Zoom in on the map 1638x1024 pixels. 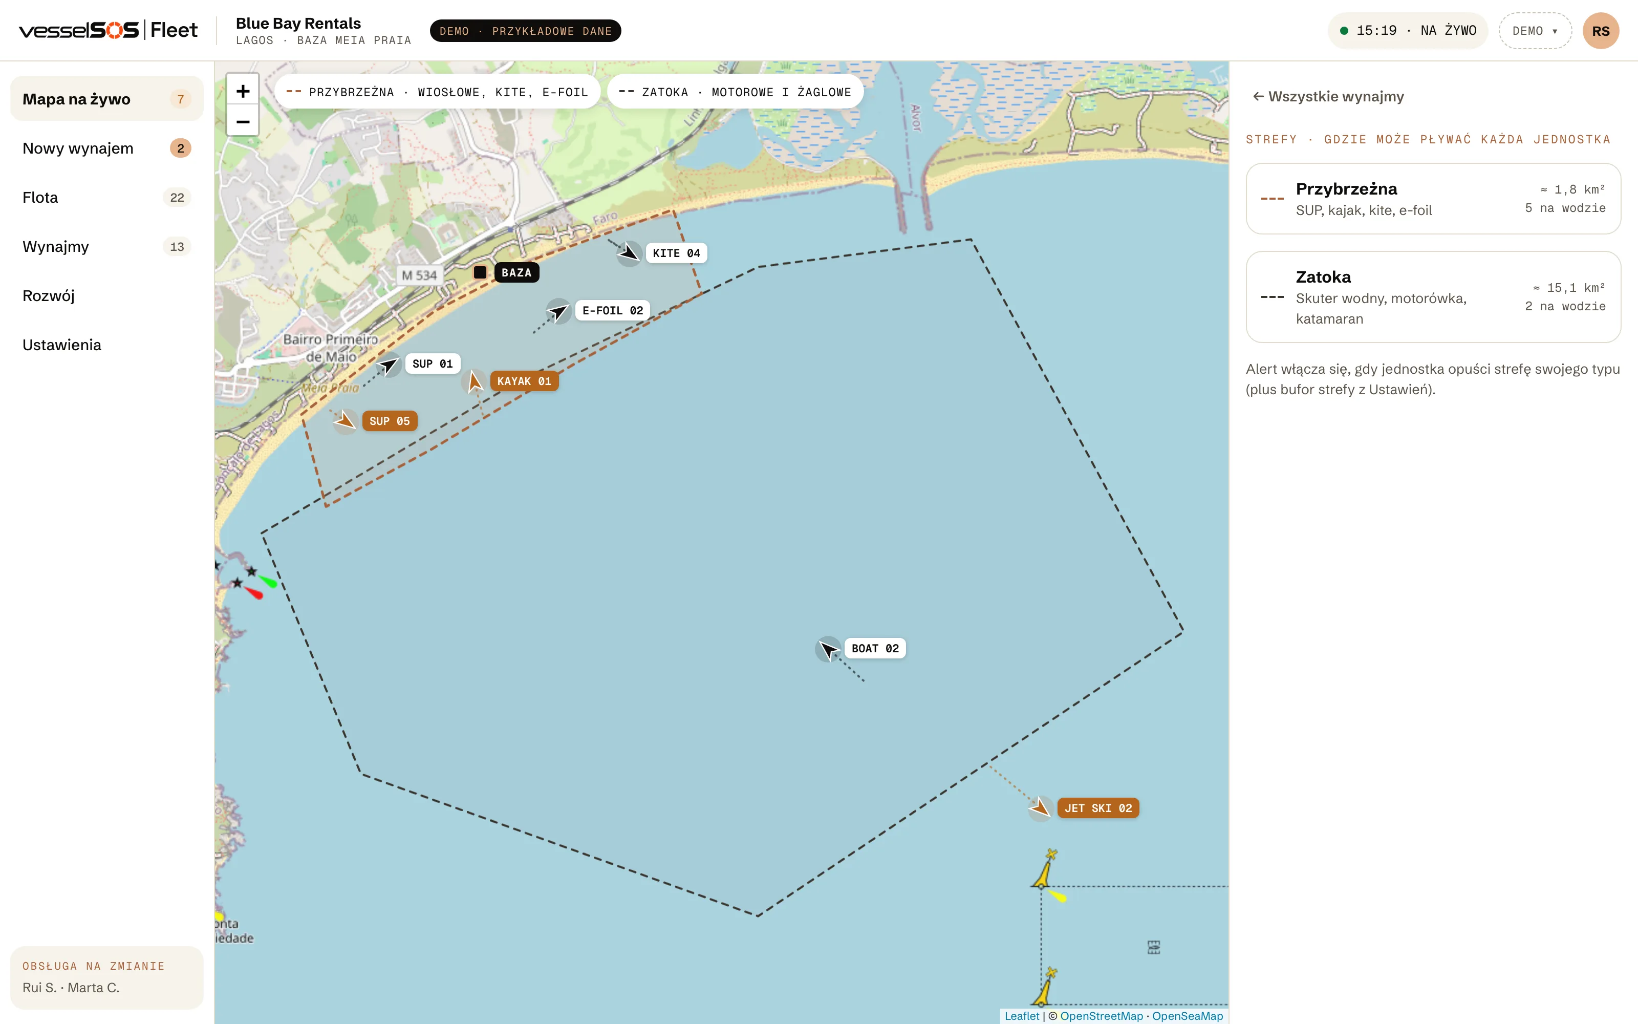[x=242, y=91]
